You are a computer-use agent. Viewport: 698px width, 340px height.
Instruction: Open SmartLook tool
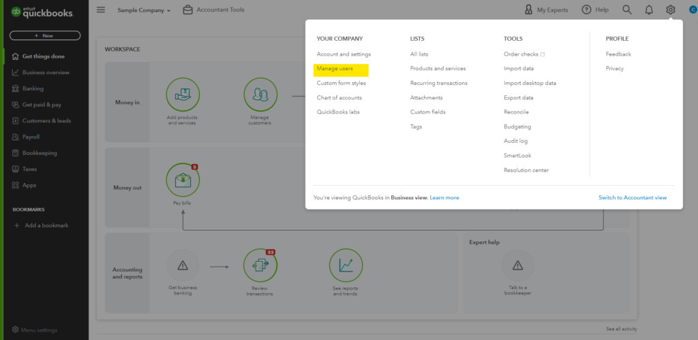pyautogui.click(x=517, y=155)
